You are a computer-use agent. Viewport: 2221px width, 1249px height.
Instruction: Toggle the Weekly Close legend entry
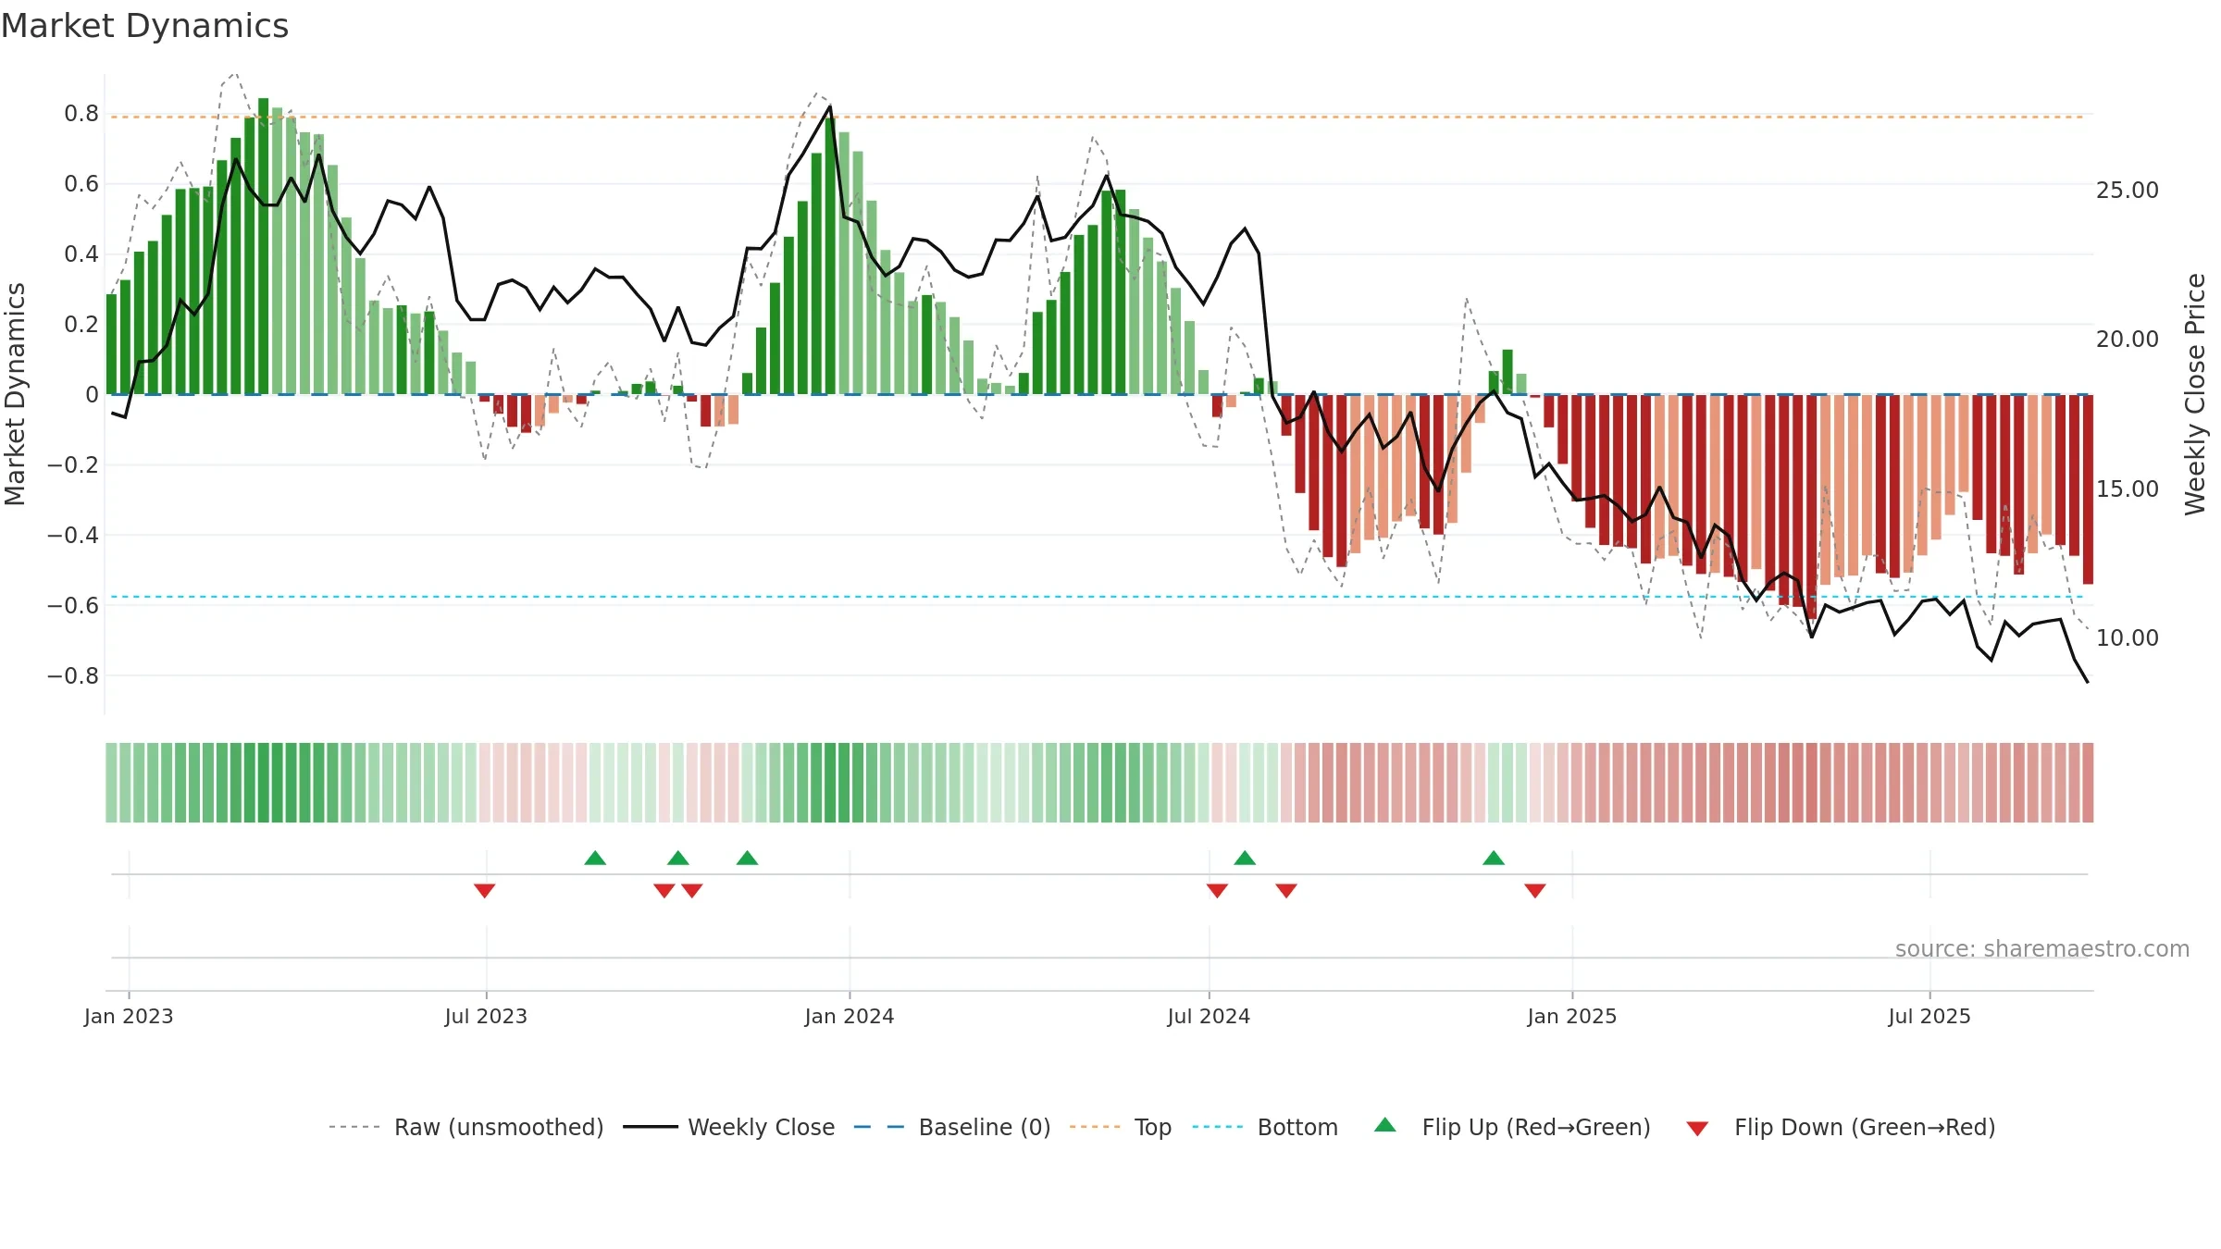(x=728, y=1127)
